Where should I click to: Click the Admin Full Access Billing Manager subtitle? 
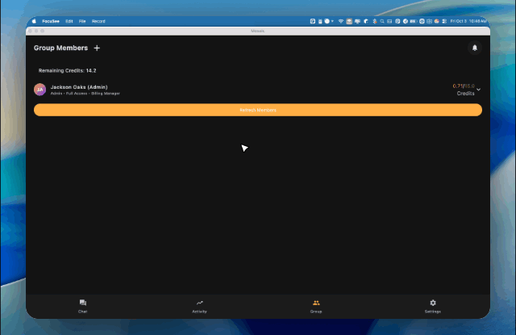click(x=85, y=94)
